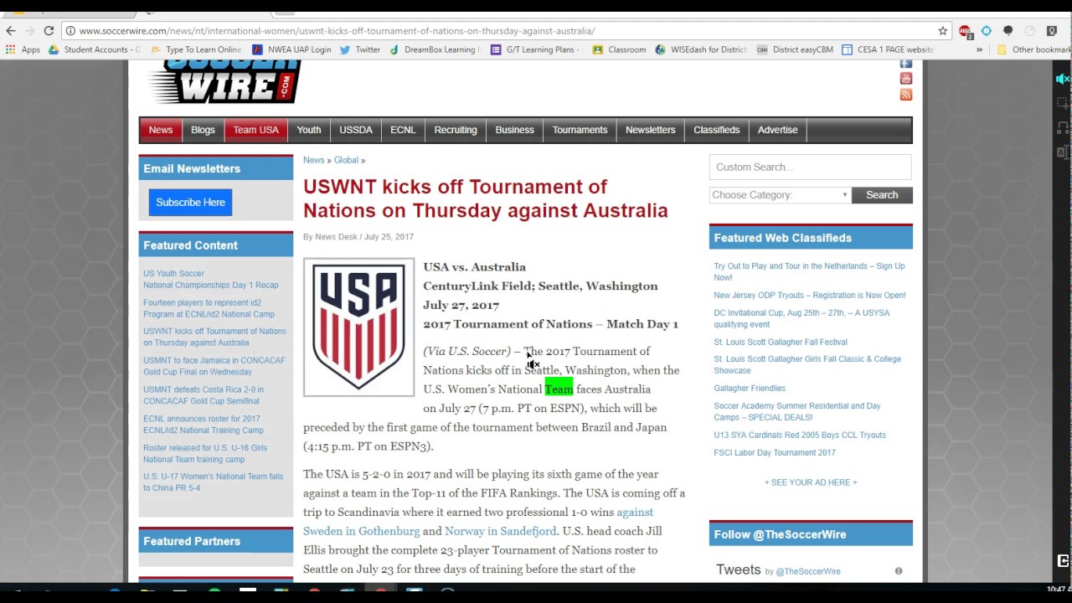This screenshot has width=1072, height=603.
Task: Click the Subscribe Here button
Action: pos(190,202)
